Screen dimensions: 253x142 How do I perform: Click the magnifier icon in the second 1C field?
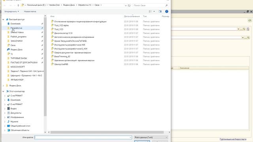pyautogui.click(x=248, y=38)
